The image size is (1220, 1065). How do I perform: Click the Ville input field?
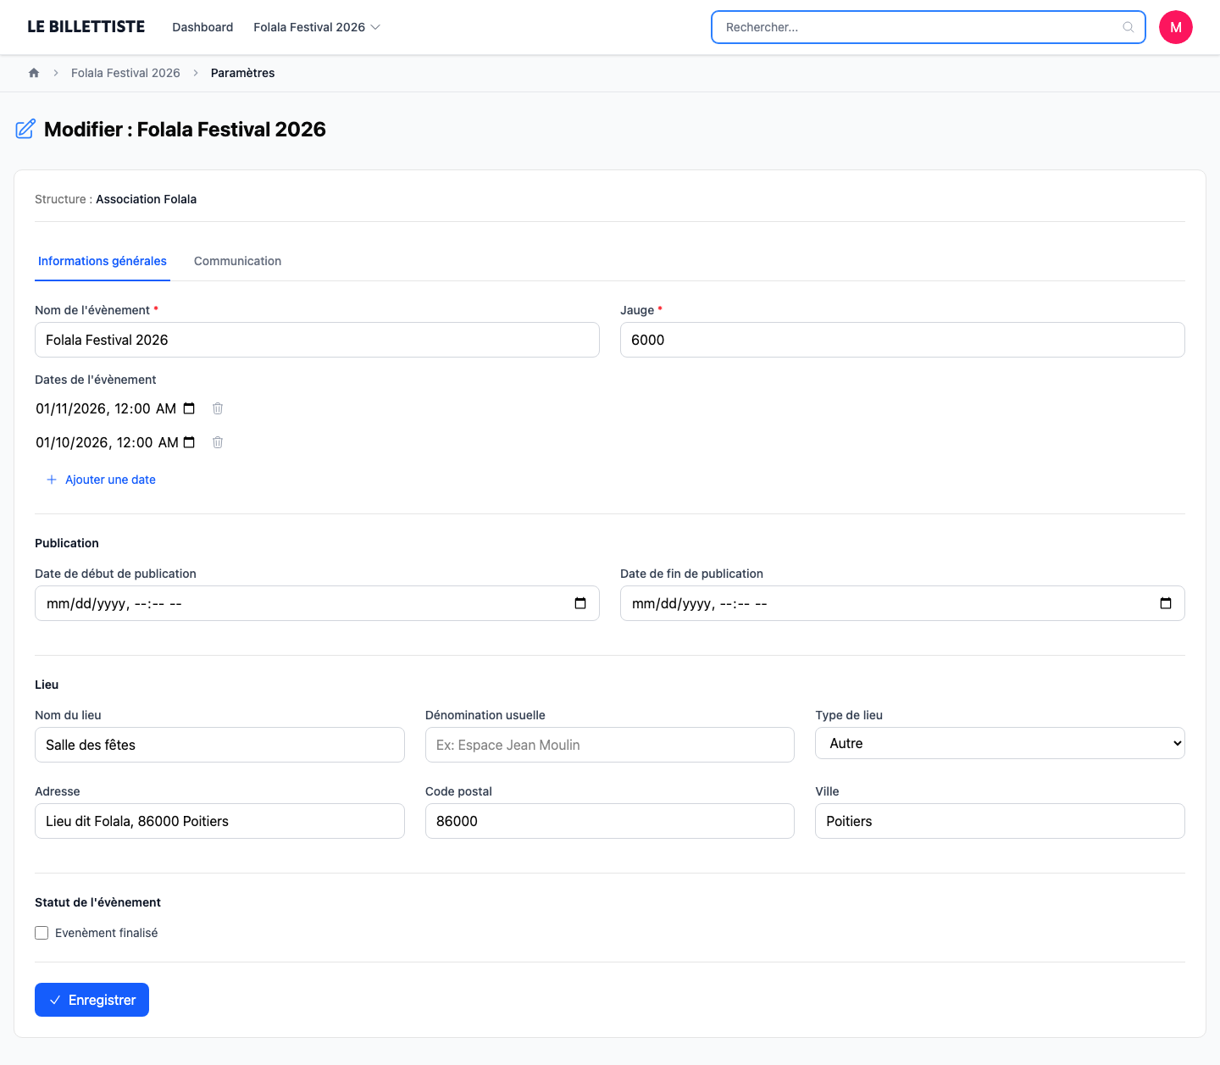[x=1000, y=821]
